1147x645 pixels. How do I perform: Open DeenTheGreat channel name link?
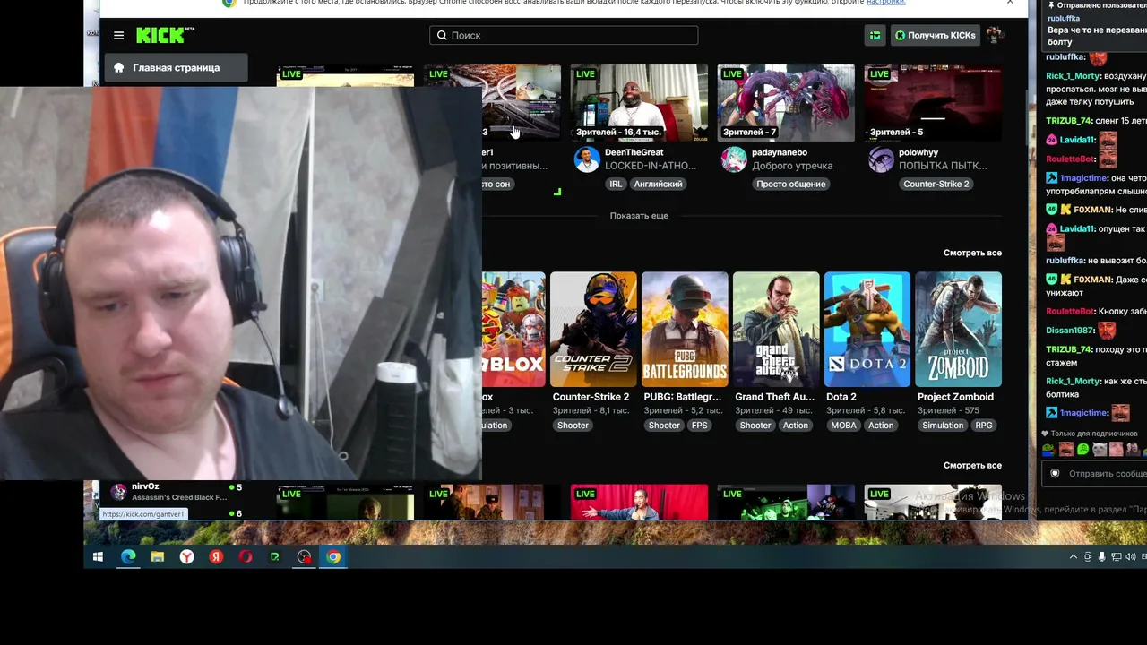pyautogui.click(x=634, y=152)
